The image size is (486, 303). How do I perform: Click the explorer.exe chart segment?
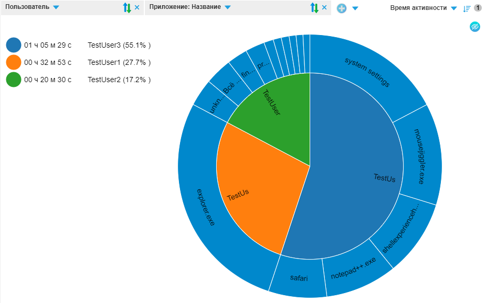pos(205,207)
